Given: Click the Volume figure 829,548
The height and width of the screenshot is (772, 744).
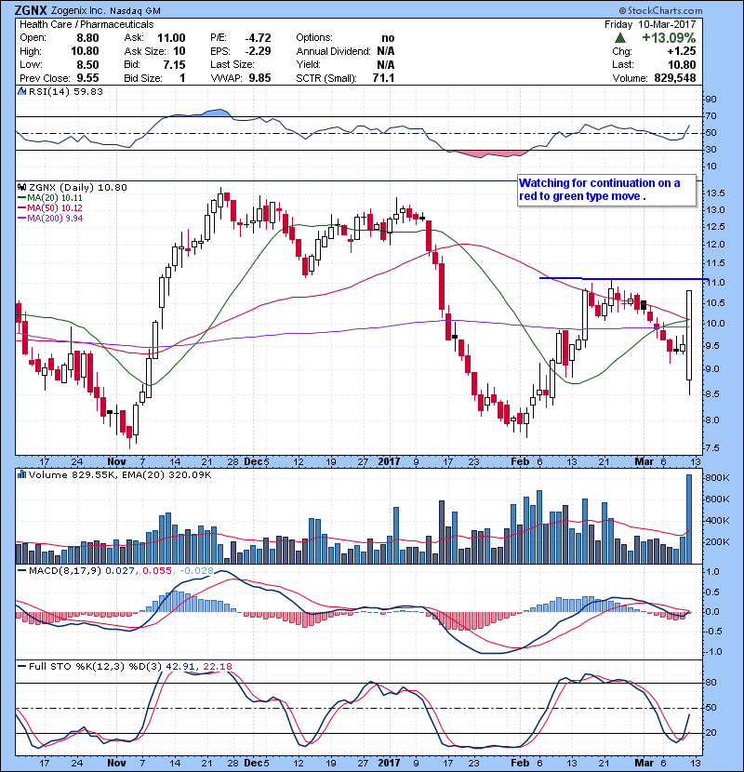Looking at the screenshot, I should pos(675,78).
